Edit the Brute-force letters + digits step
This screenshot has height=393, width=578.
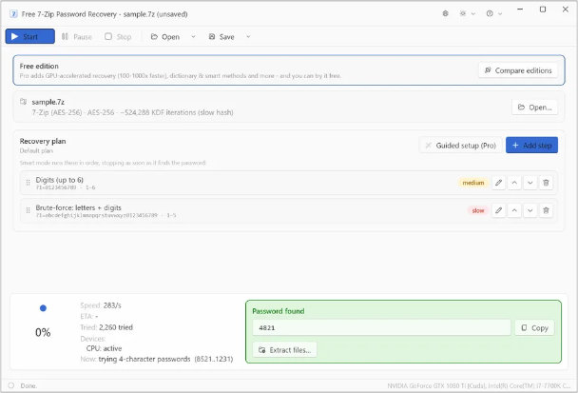499,210
